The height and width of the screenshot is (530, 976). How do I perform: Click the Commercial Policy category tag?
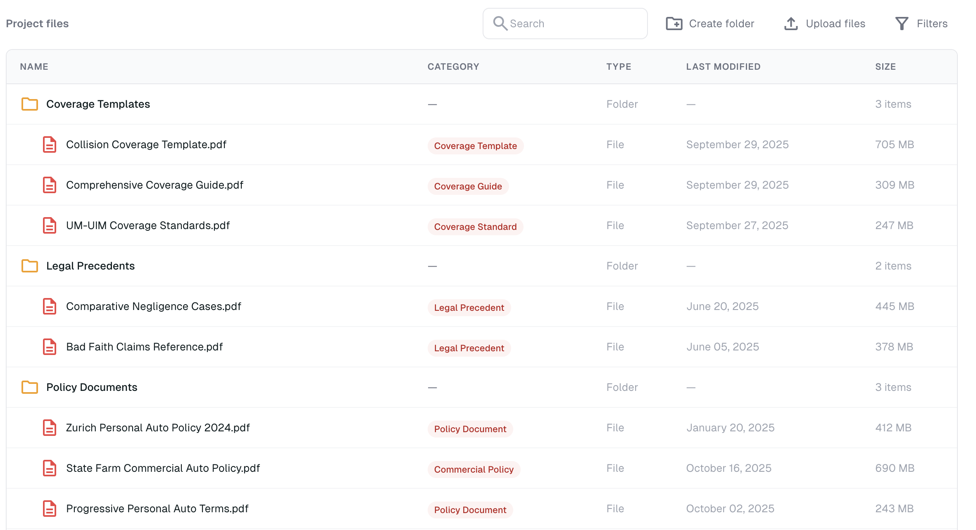point(474,469)
